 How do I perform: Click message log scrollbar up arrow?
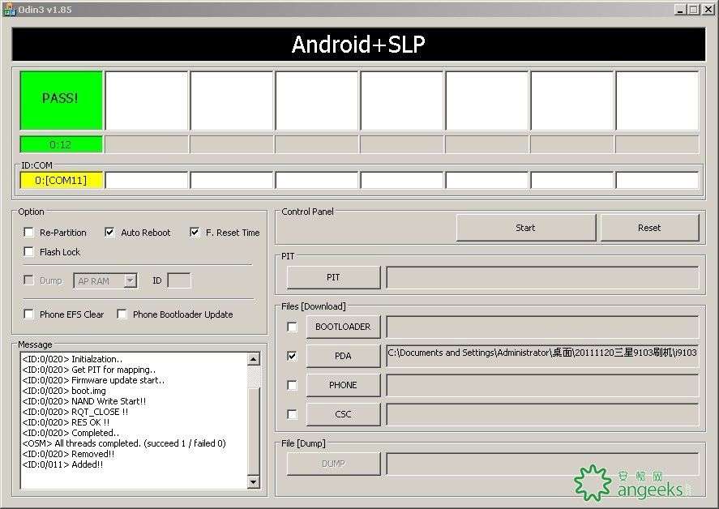(254, 359)
